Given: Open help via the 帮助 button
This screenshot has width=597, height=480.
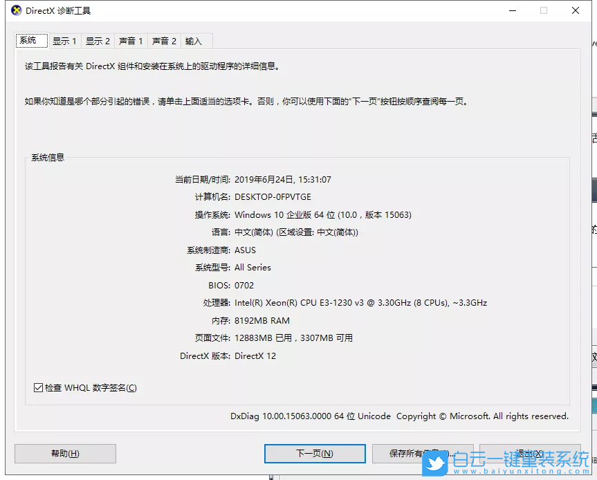Looking at the screenshot, I should click(65, 454).
